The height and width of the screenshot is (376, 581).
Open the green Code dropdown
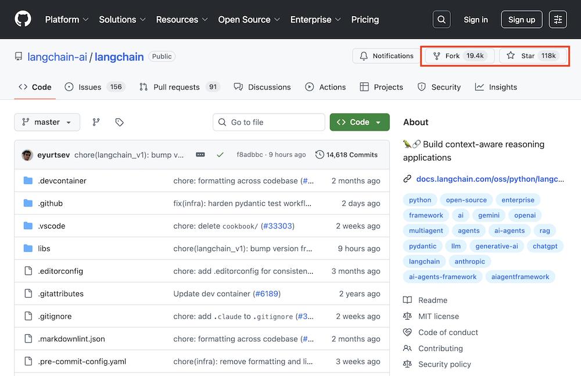click(359, 122)
